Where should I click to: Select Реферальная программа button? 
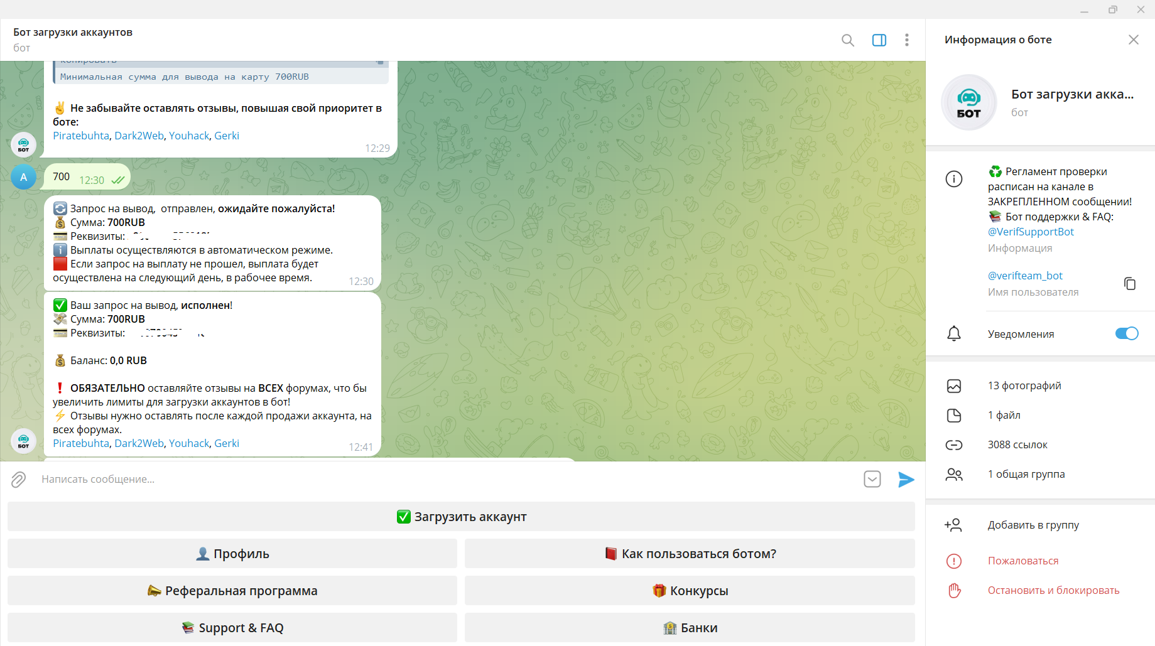(232, 591)
